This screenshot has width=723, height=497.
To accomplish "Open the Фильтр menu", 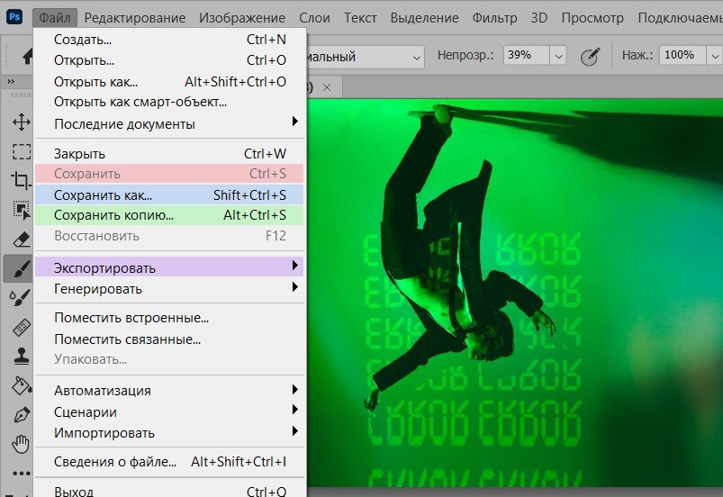I will [495, 18].
